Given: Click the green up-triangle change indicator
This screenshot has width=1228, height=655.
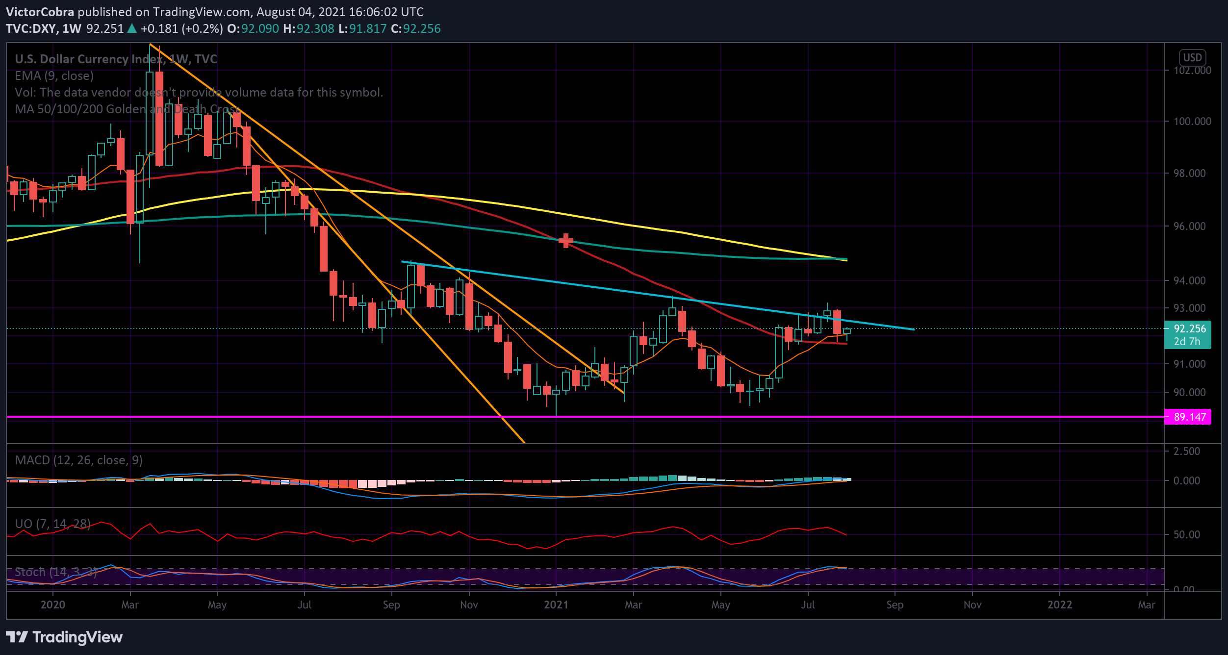Looking at the screenshot, I should pos(132,28).
